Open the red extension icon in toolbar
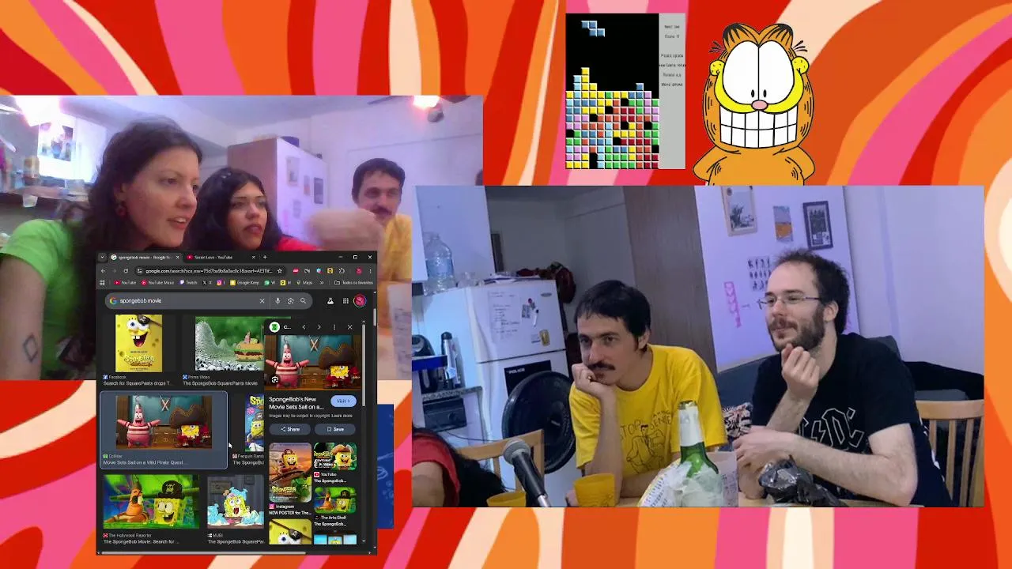The image size is (1012, 569). [x=296, y=271]
